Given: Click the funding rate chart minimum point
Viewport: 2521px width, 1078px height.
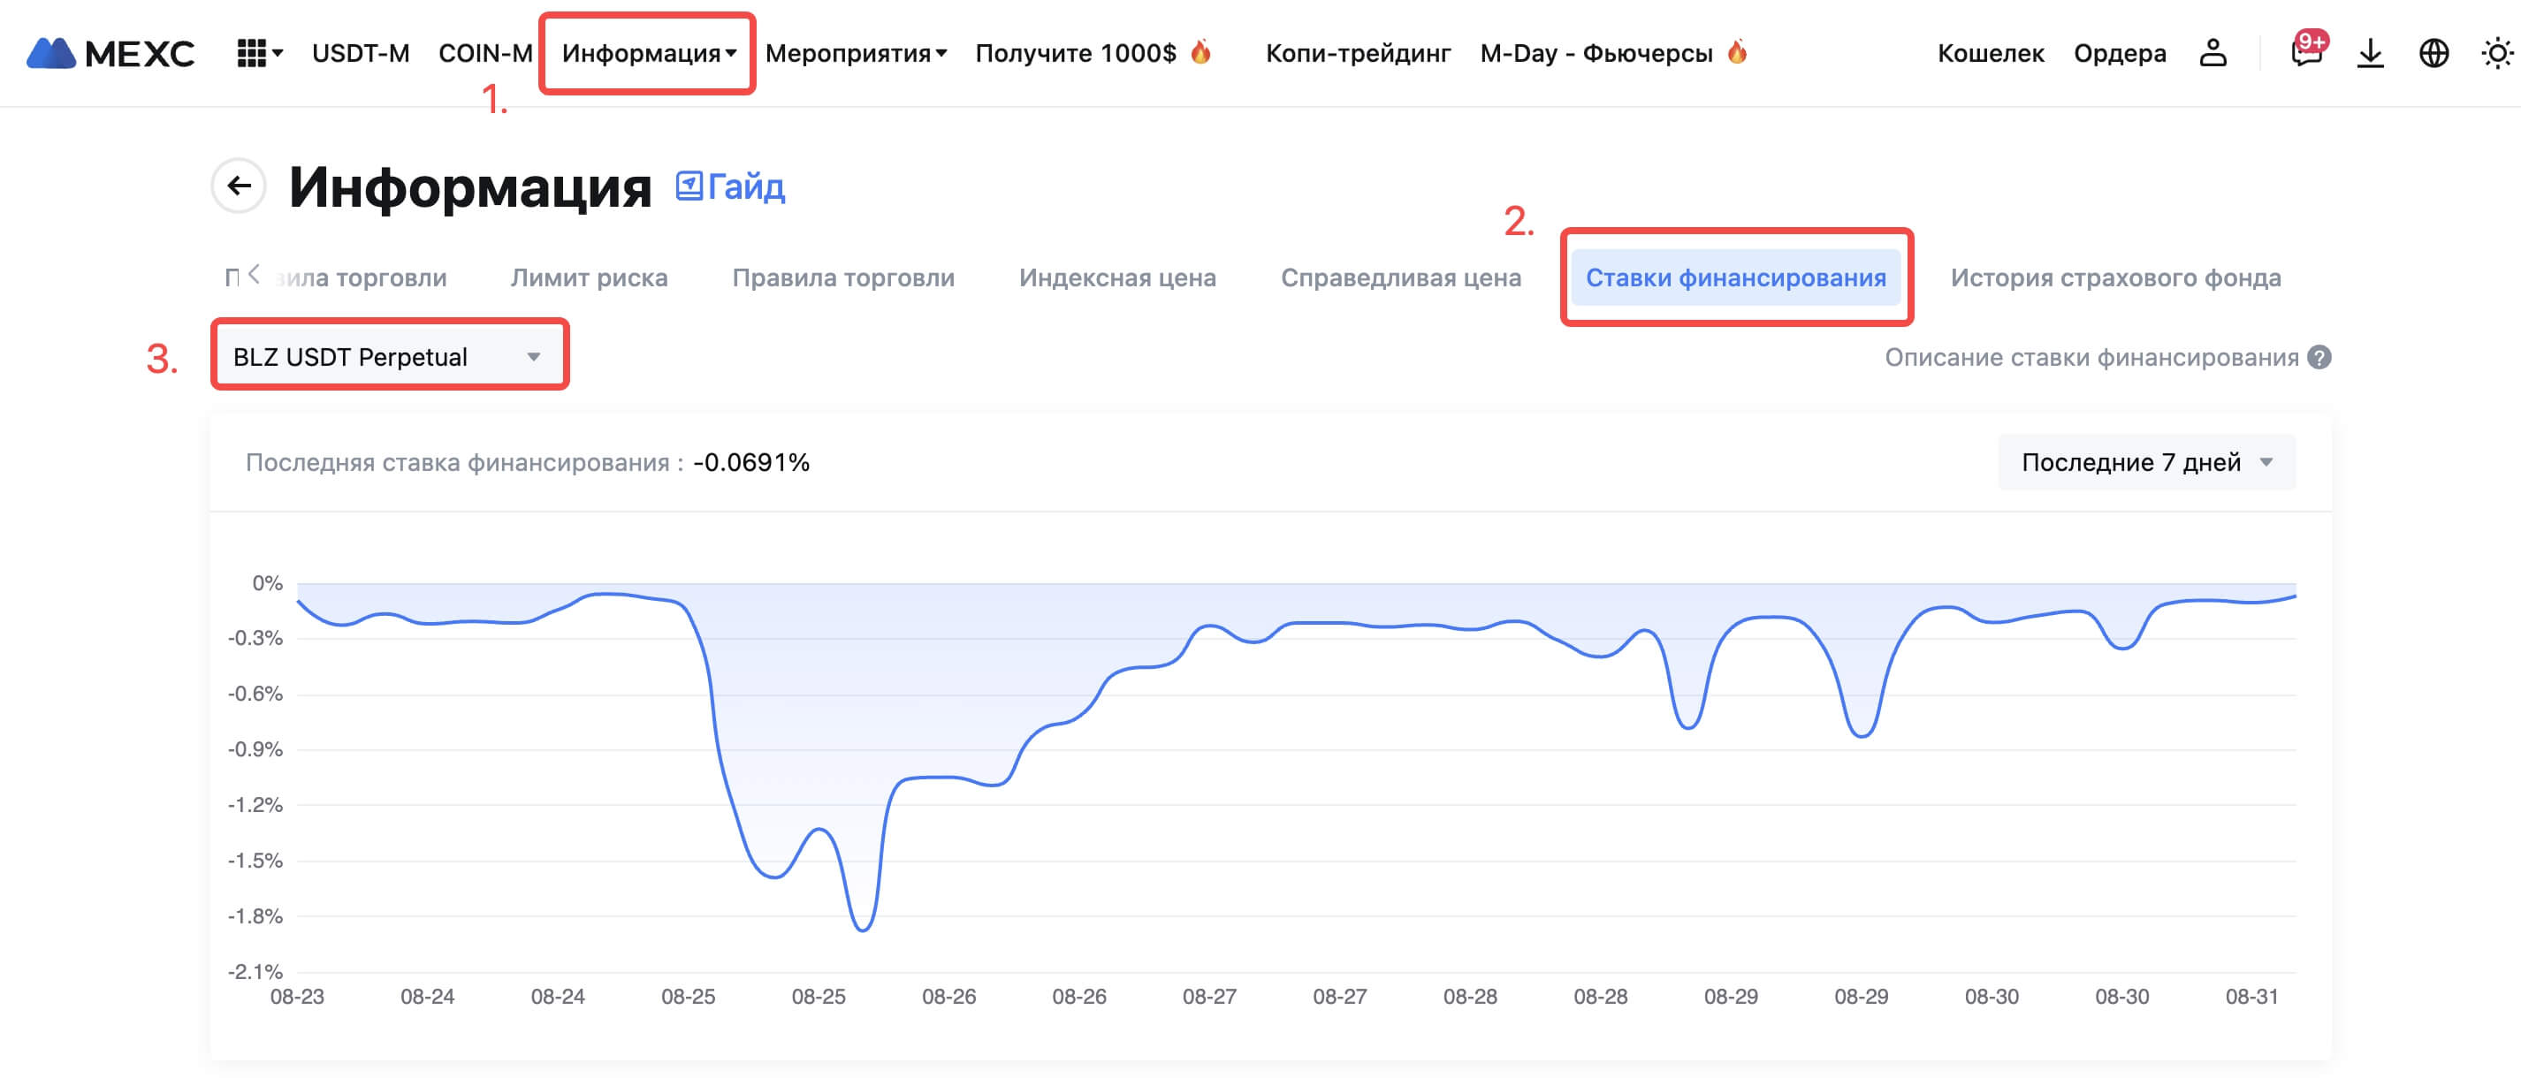Looking at the screenshot, I should click(x=862, y=930).
